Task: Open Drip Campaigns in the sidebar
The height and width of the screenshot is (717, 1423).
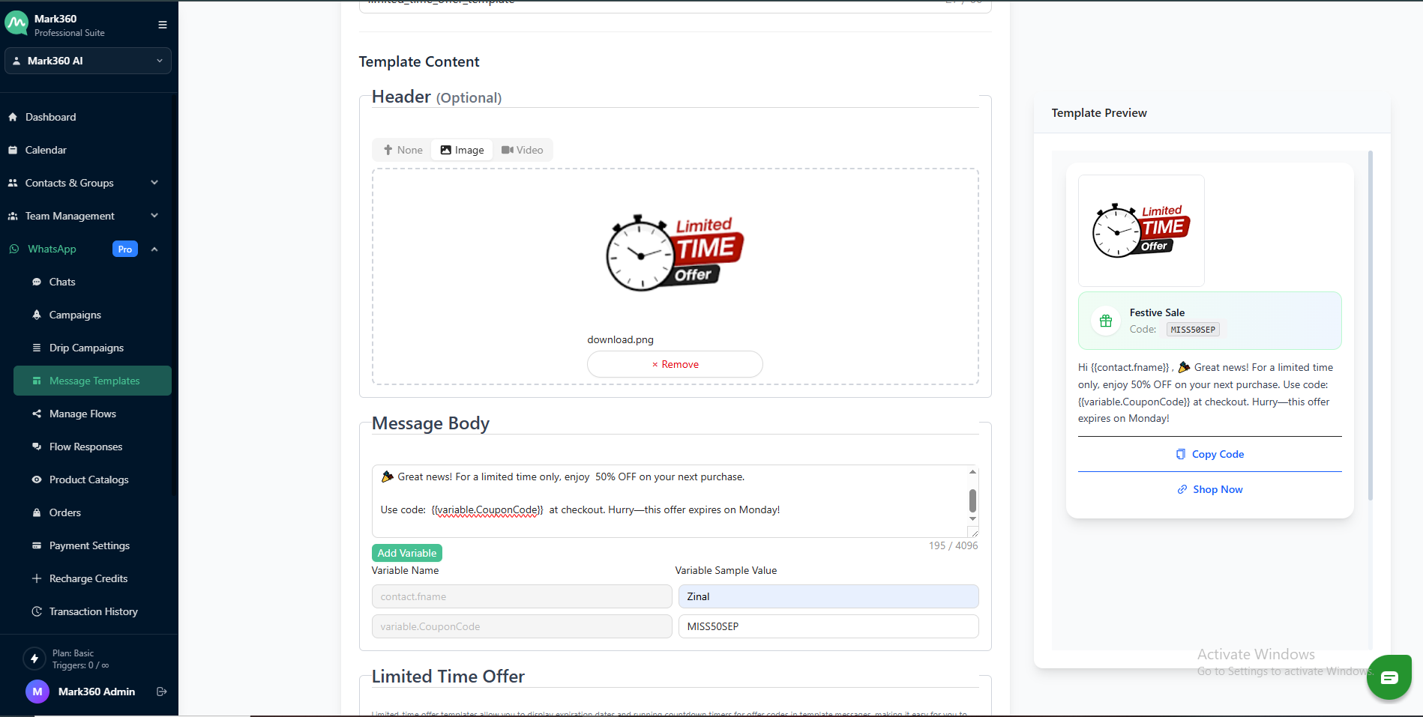Action: 86,348
